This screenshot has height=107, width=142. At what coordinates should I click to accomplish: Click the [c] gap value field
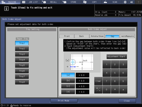pos(82,86)
